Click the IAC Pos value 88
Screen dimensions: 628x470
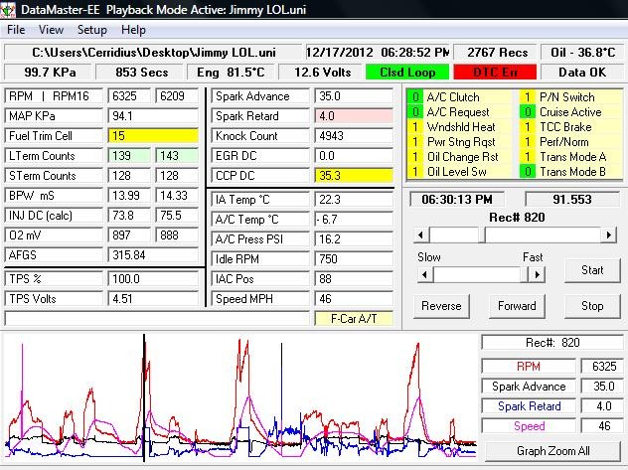[354, 278]
